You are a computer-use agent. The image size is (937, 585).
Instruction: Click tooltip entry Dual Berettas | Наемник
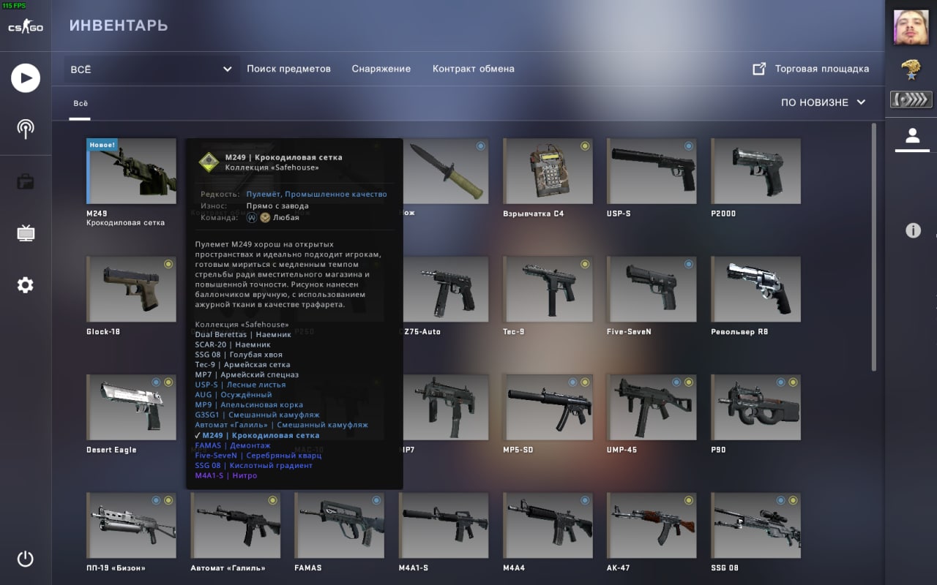click(243, 334)
